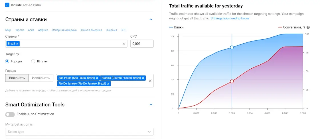320x139 pixels.
Task: Open Conversions help question mark icon
Action: coord(308,27)
